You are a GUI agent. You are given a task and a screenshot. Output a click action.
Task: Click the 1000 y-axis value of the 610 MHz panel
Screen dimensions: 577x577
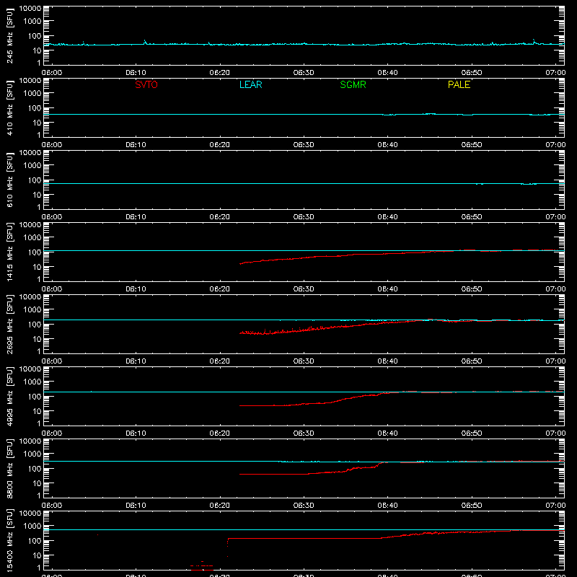(32, 165)
